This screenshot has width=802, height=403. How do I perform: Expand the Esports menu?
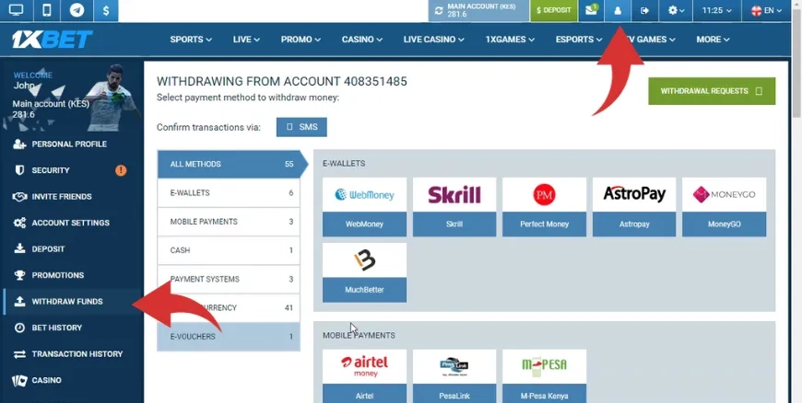pos(579,40)
